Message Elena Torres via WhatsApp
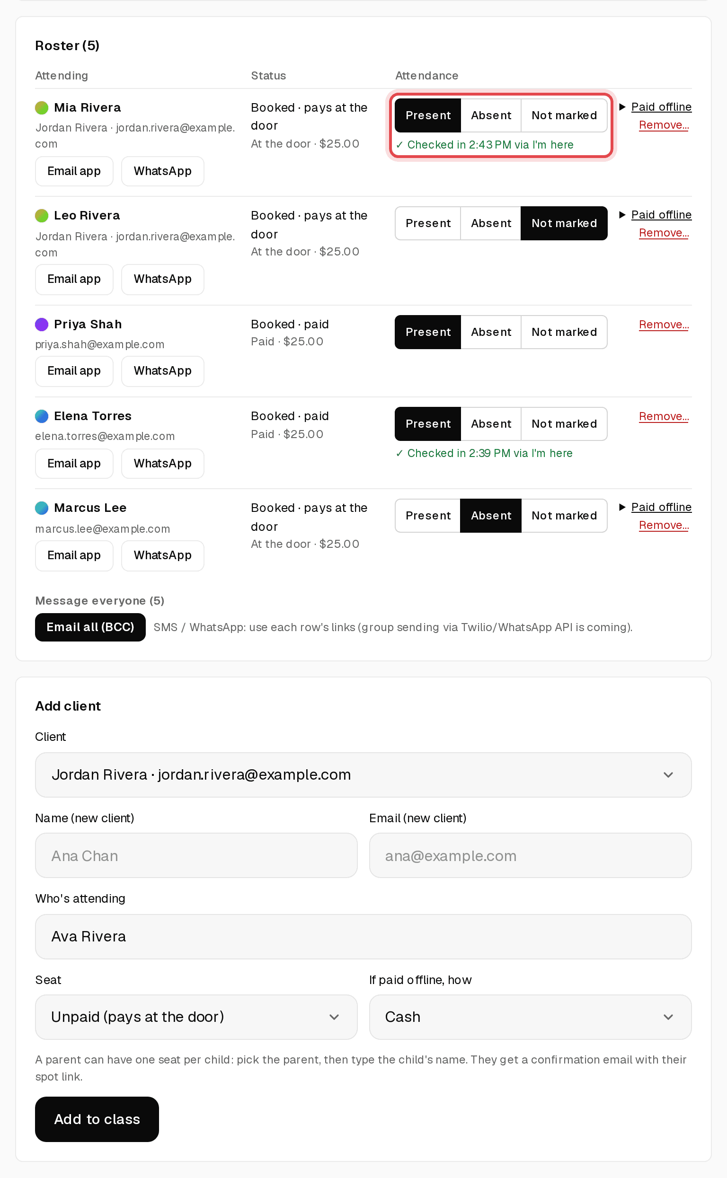This screenshot has width=727, height=1178. click(x=162, y=464)
